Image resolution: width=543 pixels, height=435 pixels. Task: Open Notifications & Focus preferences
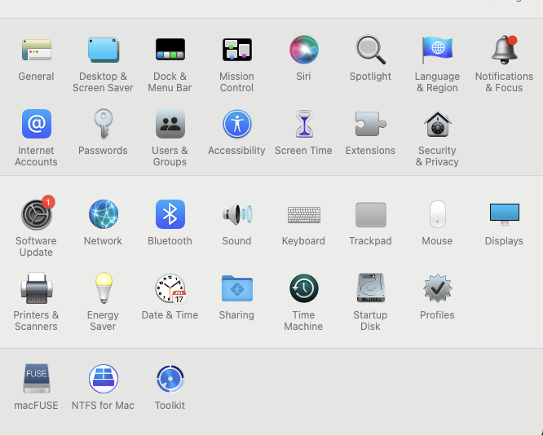[504, 50]
